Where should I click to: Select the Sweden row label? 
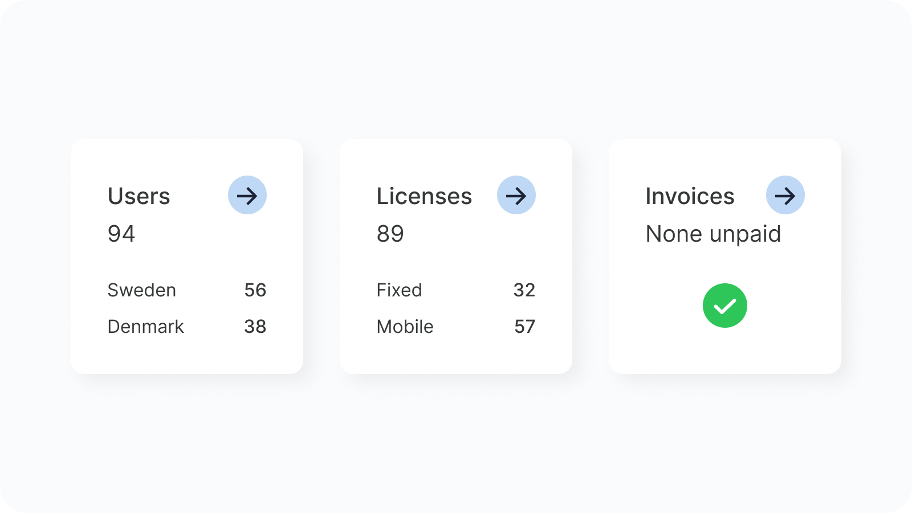(x=142, y=290)
